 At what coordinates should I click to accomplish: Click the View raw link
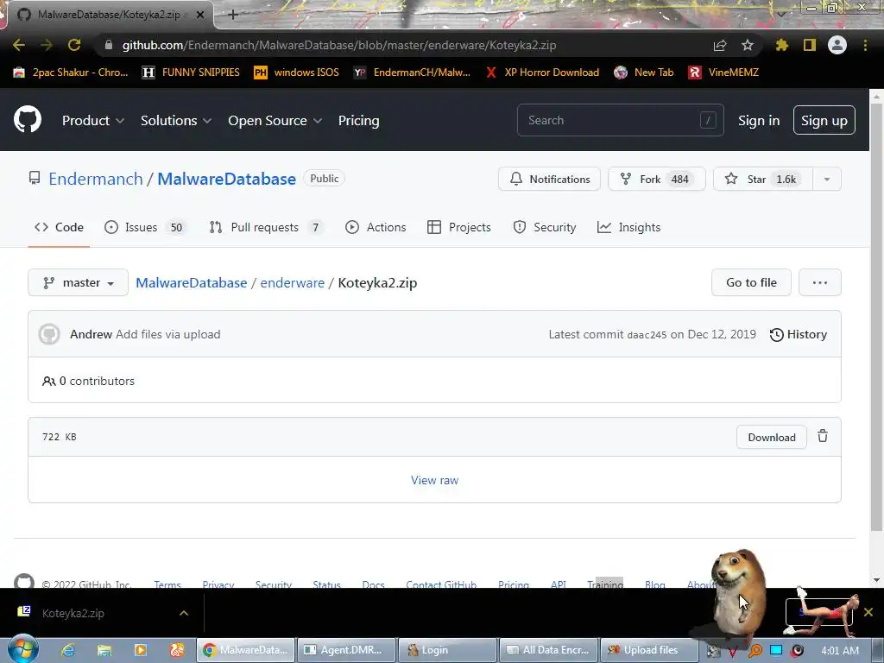point(435,480)
